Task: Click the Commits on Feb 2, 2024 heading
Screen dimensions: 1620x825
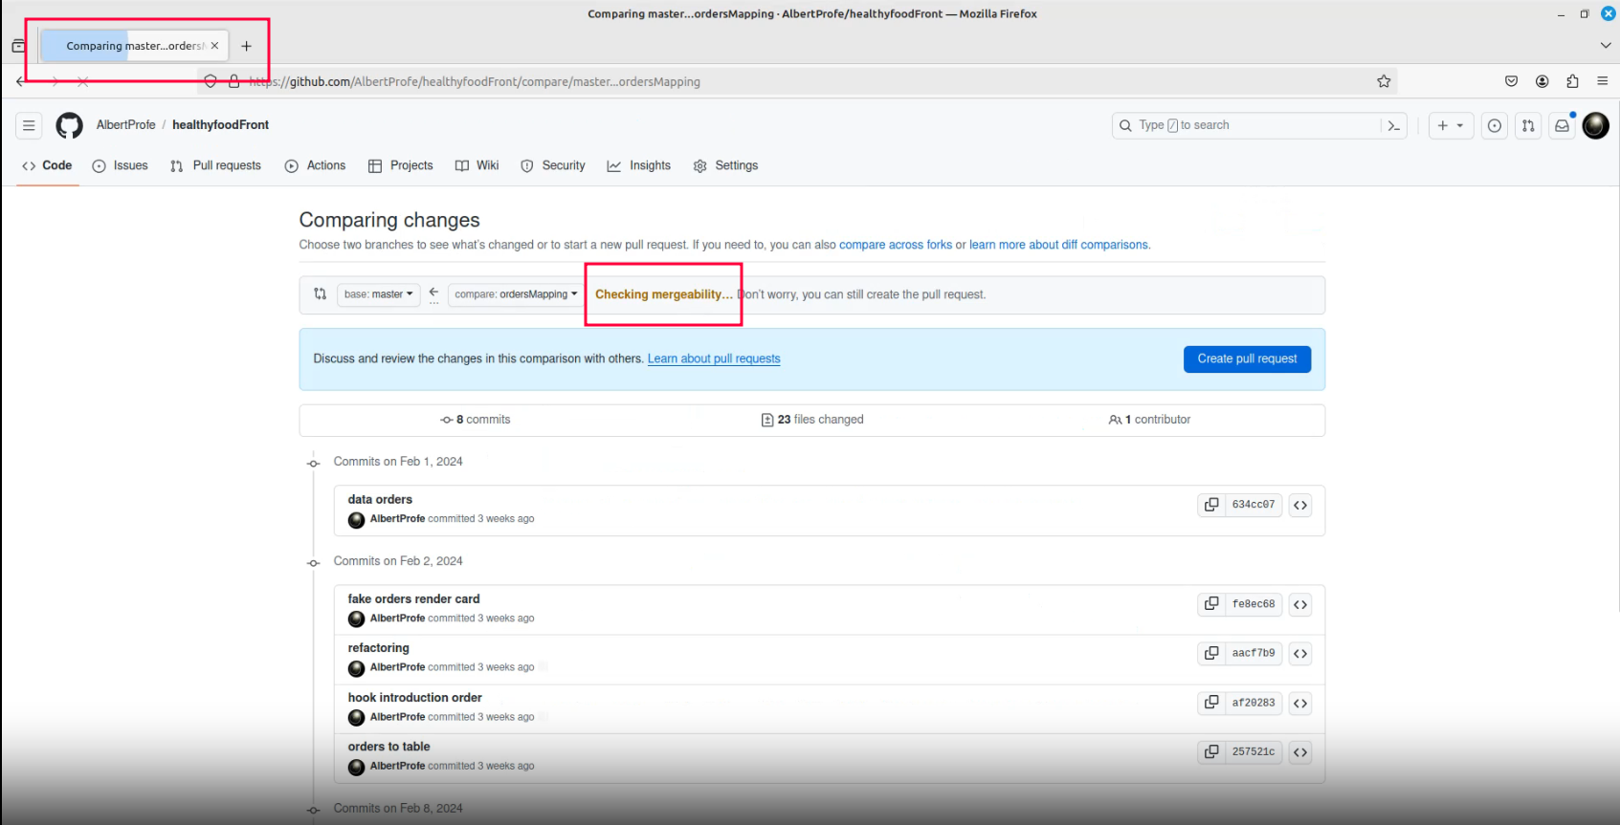Action: click(398, 561)
